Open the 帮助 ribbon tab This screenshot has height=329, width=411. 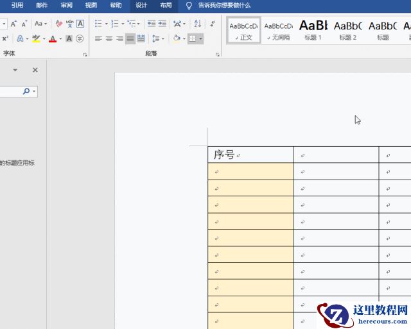click(x=116, y=5)
